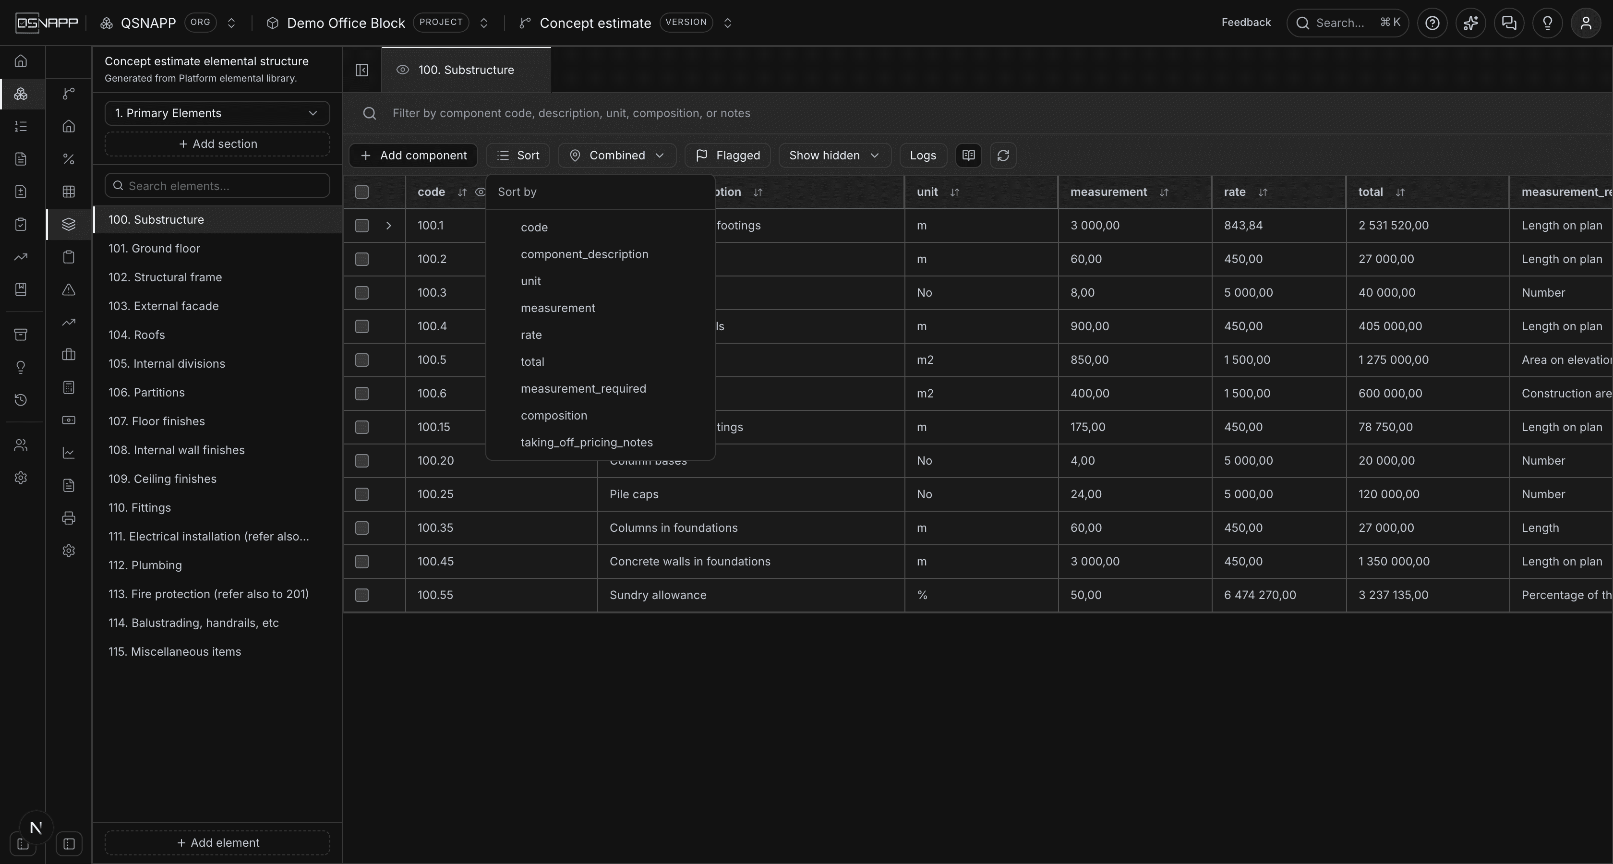Click the printer icon in second sidebar
1613x864 pixels.
69,518
